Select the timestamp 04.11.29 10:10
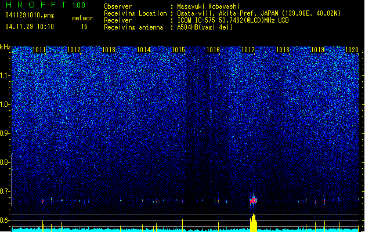The height and width of the screenshot is (232, 365). coord(30,27)
